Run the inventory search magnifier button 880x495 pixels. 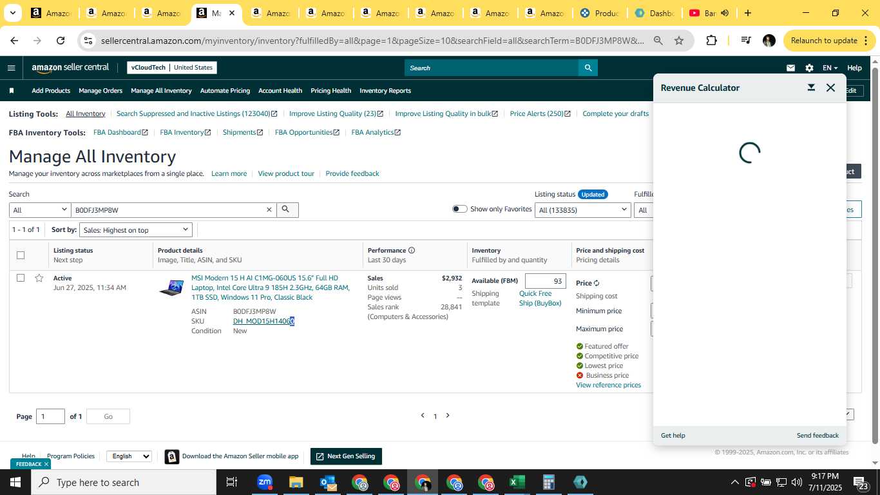tap(287, 209)
